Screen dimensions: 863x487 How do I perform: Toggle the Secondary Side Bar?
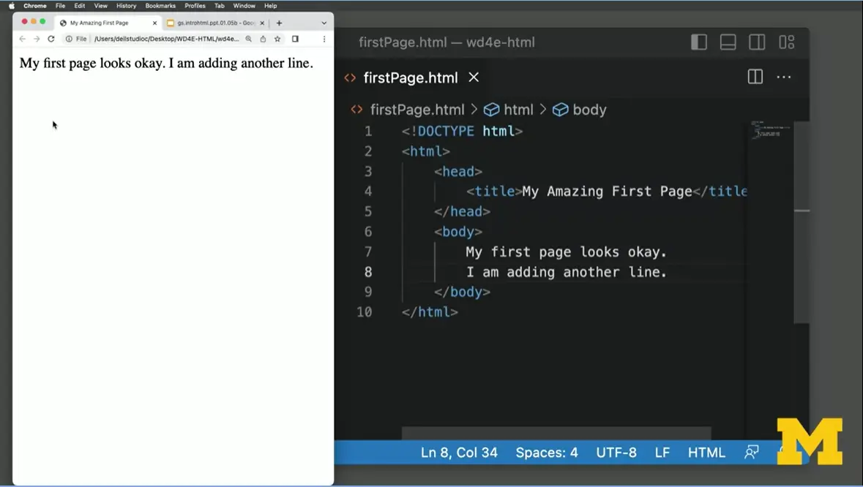click(757, 42)
